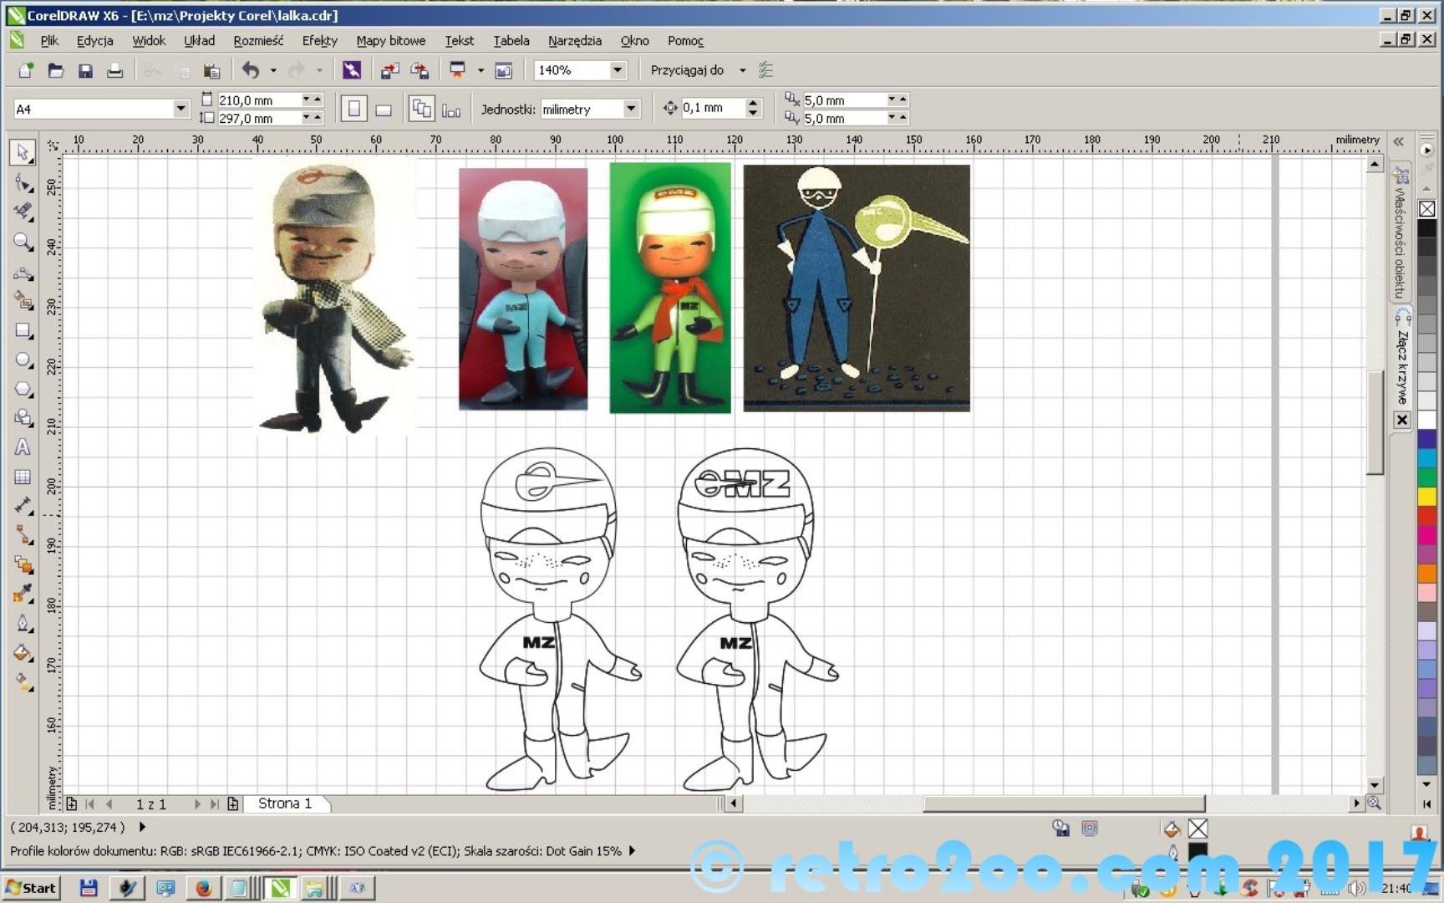Toggle apply layout to all pages

421,110
